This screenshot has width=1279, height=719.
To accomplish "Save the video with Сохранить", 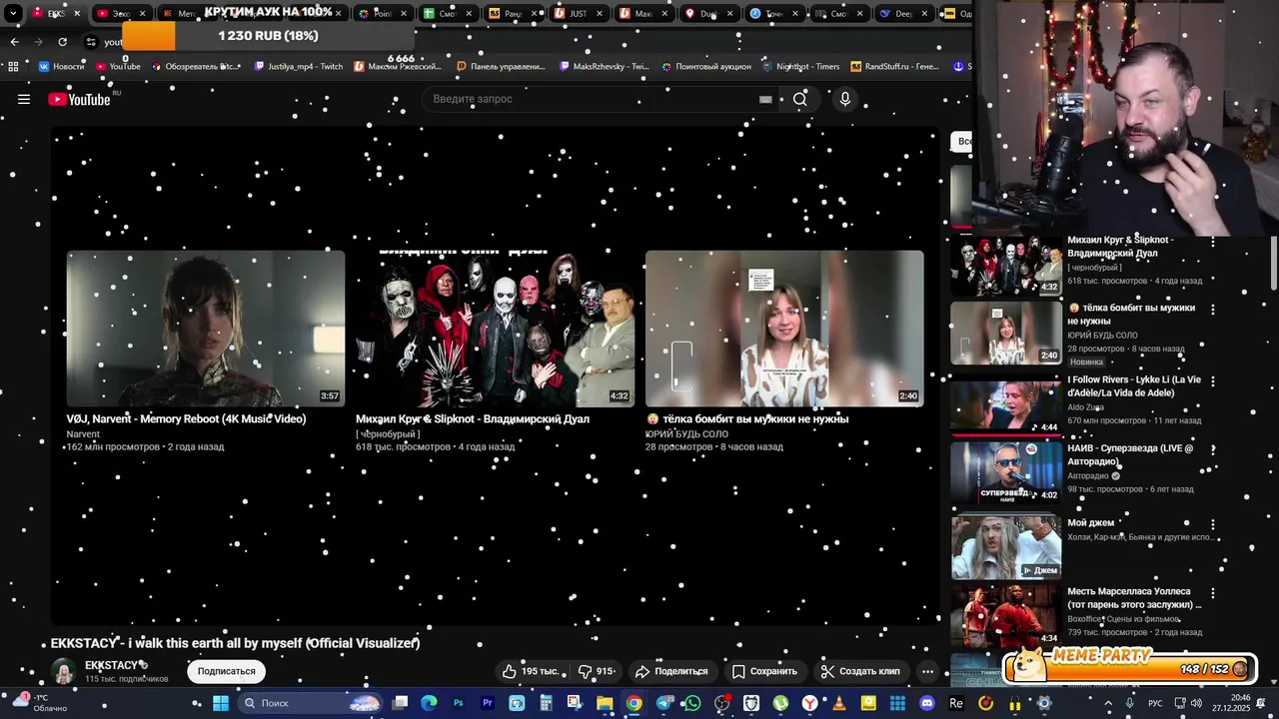I will pos(764,671).
